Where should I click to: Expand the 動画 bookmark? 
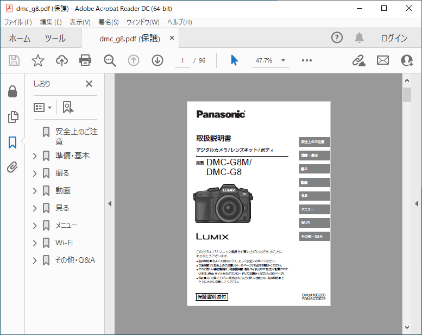point(35,191)
